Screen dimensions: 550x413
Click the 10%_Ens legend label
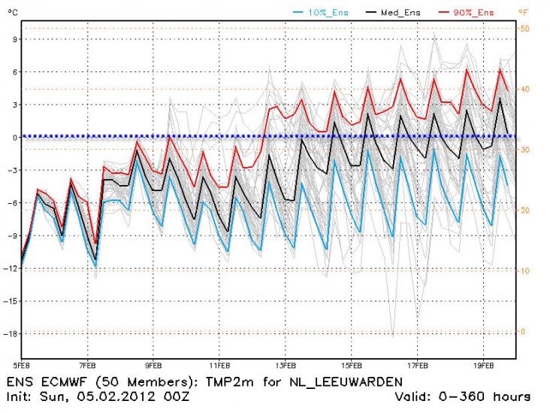(x=328, y=13)
